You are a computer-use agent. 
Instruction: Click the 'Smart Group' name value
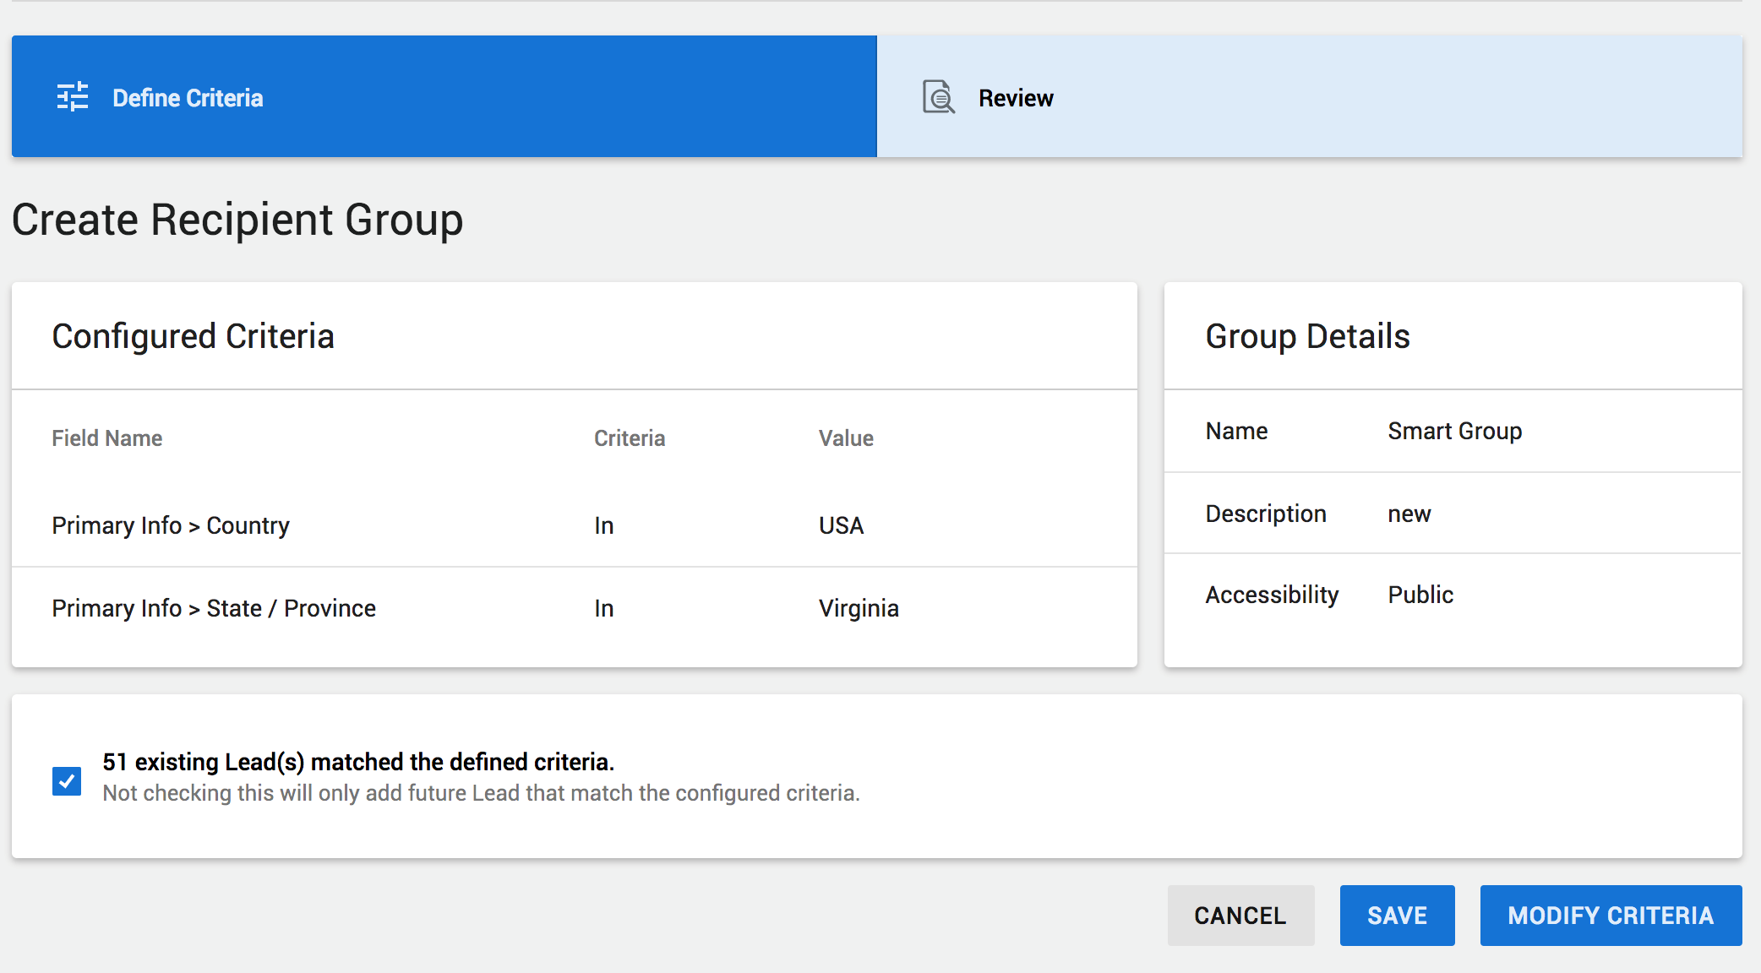coord(1455,431)
